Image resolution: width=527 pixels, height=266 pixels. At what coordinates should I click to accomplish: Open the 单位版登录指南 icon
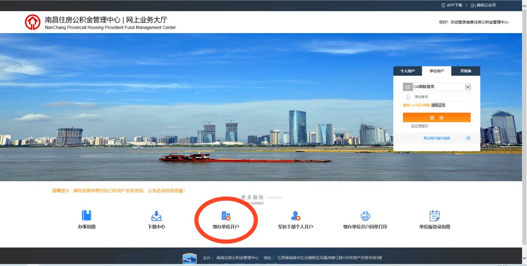(x=434, y=216)
